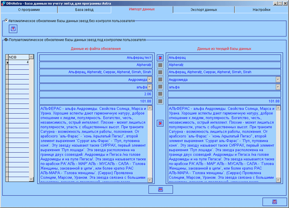
Task: Click the Альферац тест name field
Action: (96, 57)
